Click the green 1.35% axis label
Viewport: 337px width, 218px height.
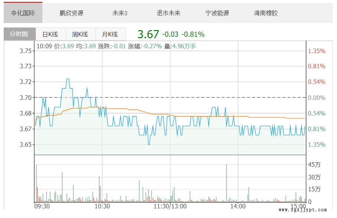(317, 144)
